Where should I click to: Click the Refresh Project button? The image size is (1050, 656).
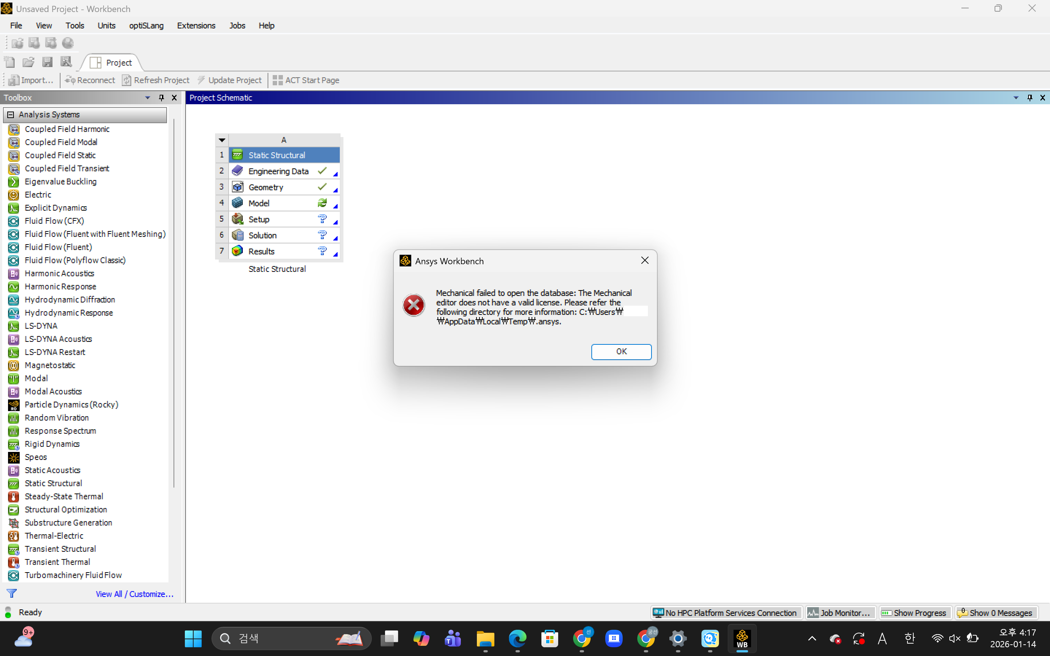(156, 80)
